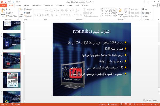
Task: Open the font size dropdown
Action: click(50, 11)
